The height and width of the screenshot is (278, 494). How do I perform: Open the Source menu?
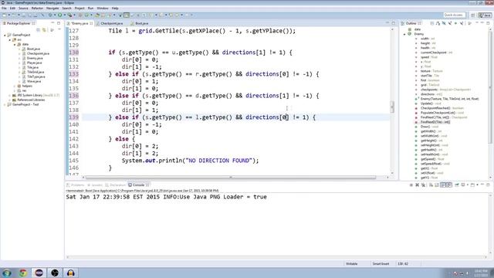tap(23, 8)
